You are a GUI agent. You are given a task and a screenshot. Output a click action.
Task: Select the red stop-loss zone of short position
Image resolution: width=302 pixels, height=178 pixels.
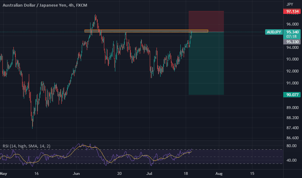point(206,21)
